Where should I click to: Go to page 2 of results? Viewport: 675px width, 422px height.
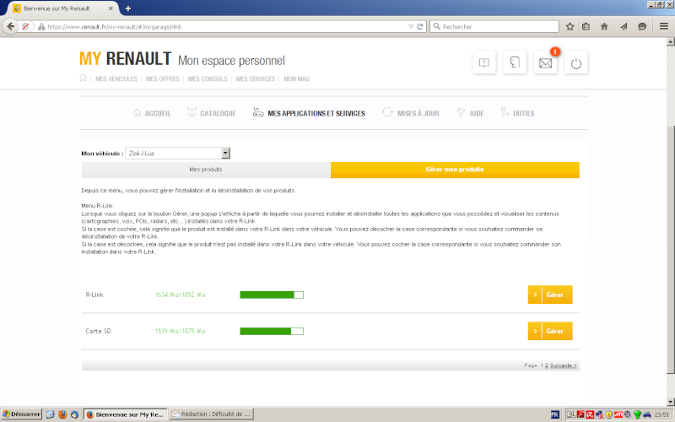click(546, 365)
